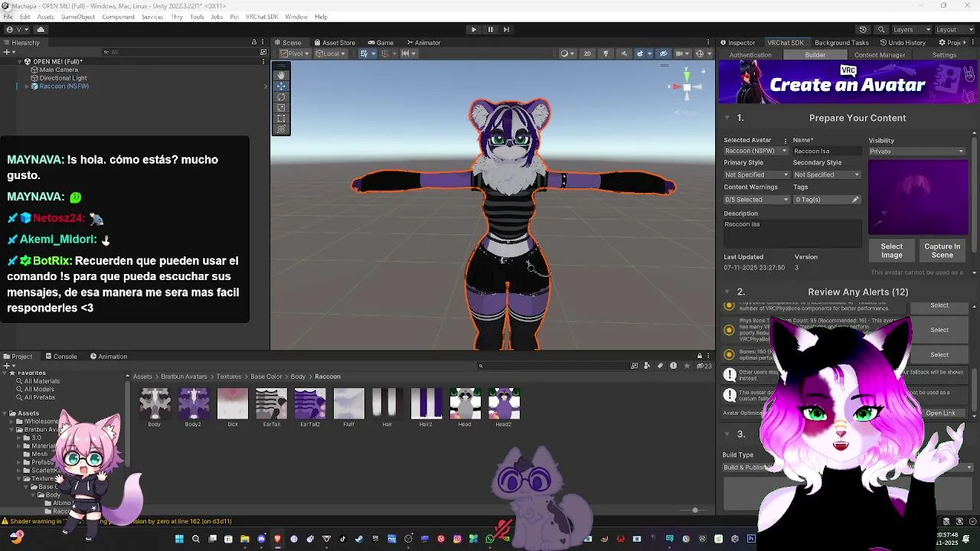Click the Select Image button
This screenshot has height=551, width=980.
pyautogui.click(x=891, y=250)
